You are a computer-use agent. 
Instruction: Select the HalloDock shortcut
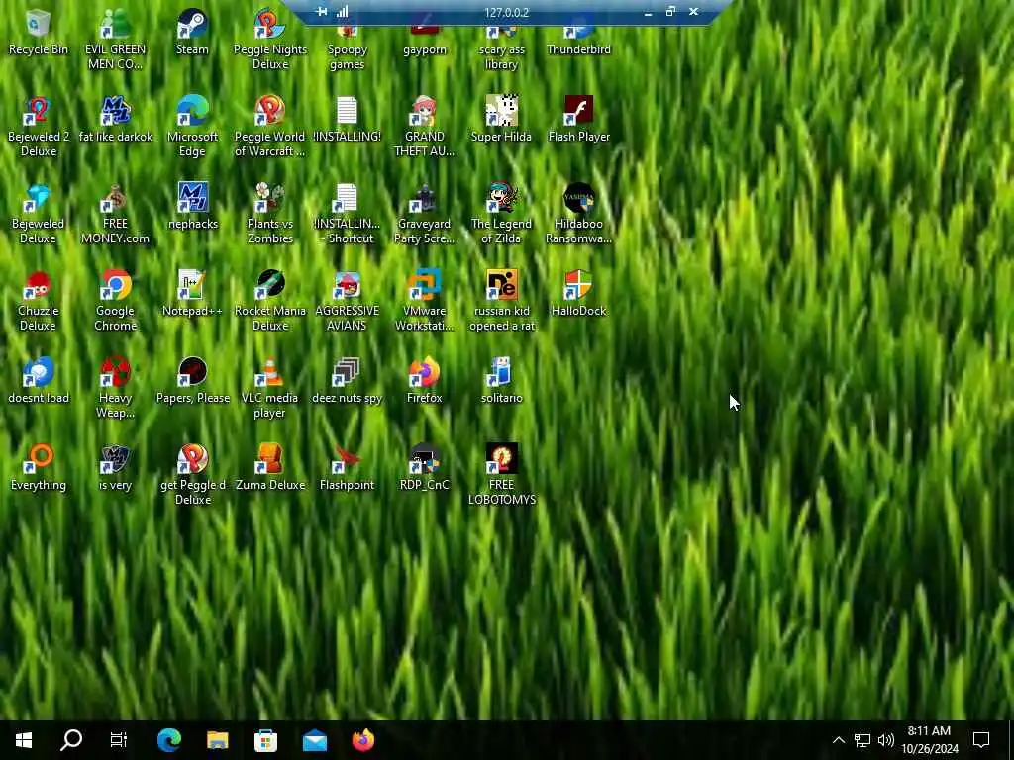coord(578,294)
